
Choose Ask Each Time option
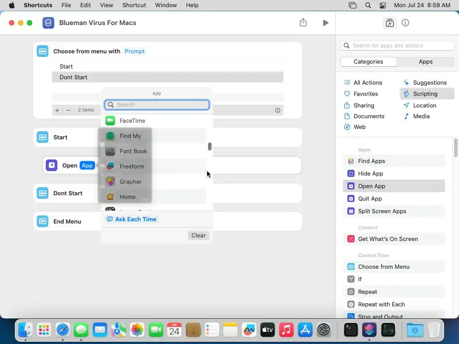pos(132,219)
